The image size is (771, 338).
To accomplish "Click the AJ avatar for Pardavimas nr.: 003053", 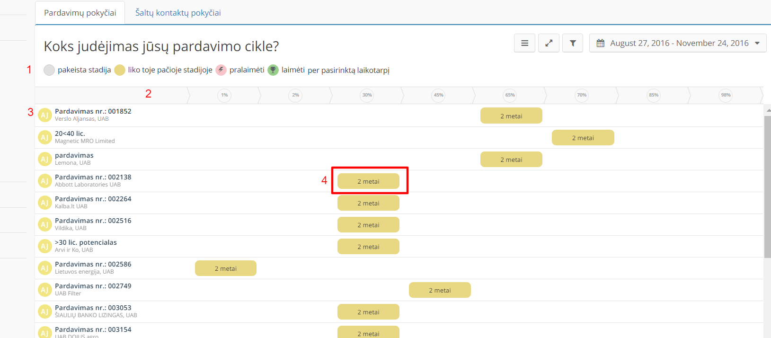I will coord(44,311).
